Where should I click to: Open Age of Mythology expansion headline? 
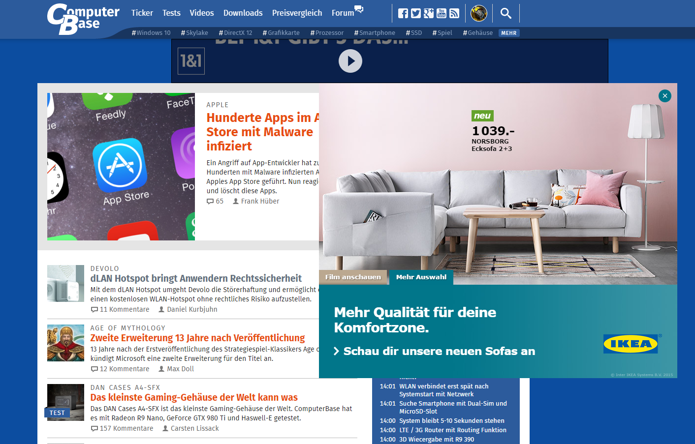[x=197, y=338]
